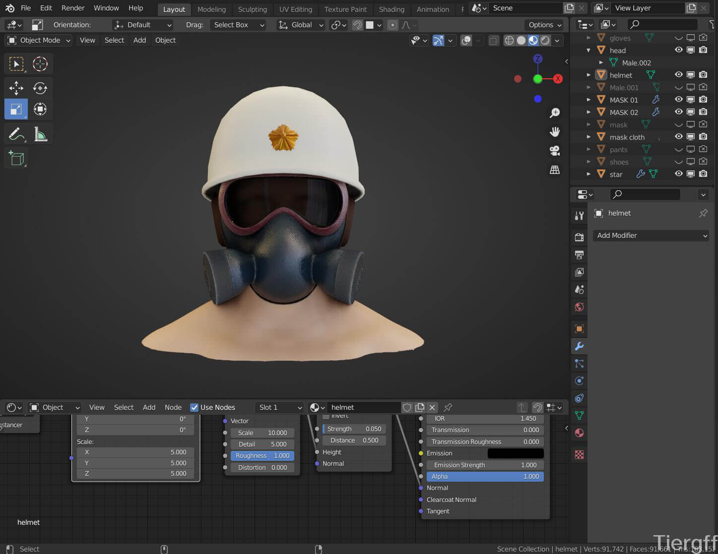Viewport: 718px width, 554px height.
Task: Open the Material properties tab
Action: coord(579,433)
